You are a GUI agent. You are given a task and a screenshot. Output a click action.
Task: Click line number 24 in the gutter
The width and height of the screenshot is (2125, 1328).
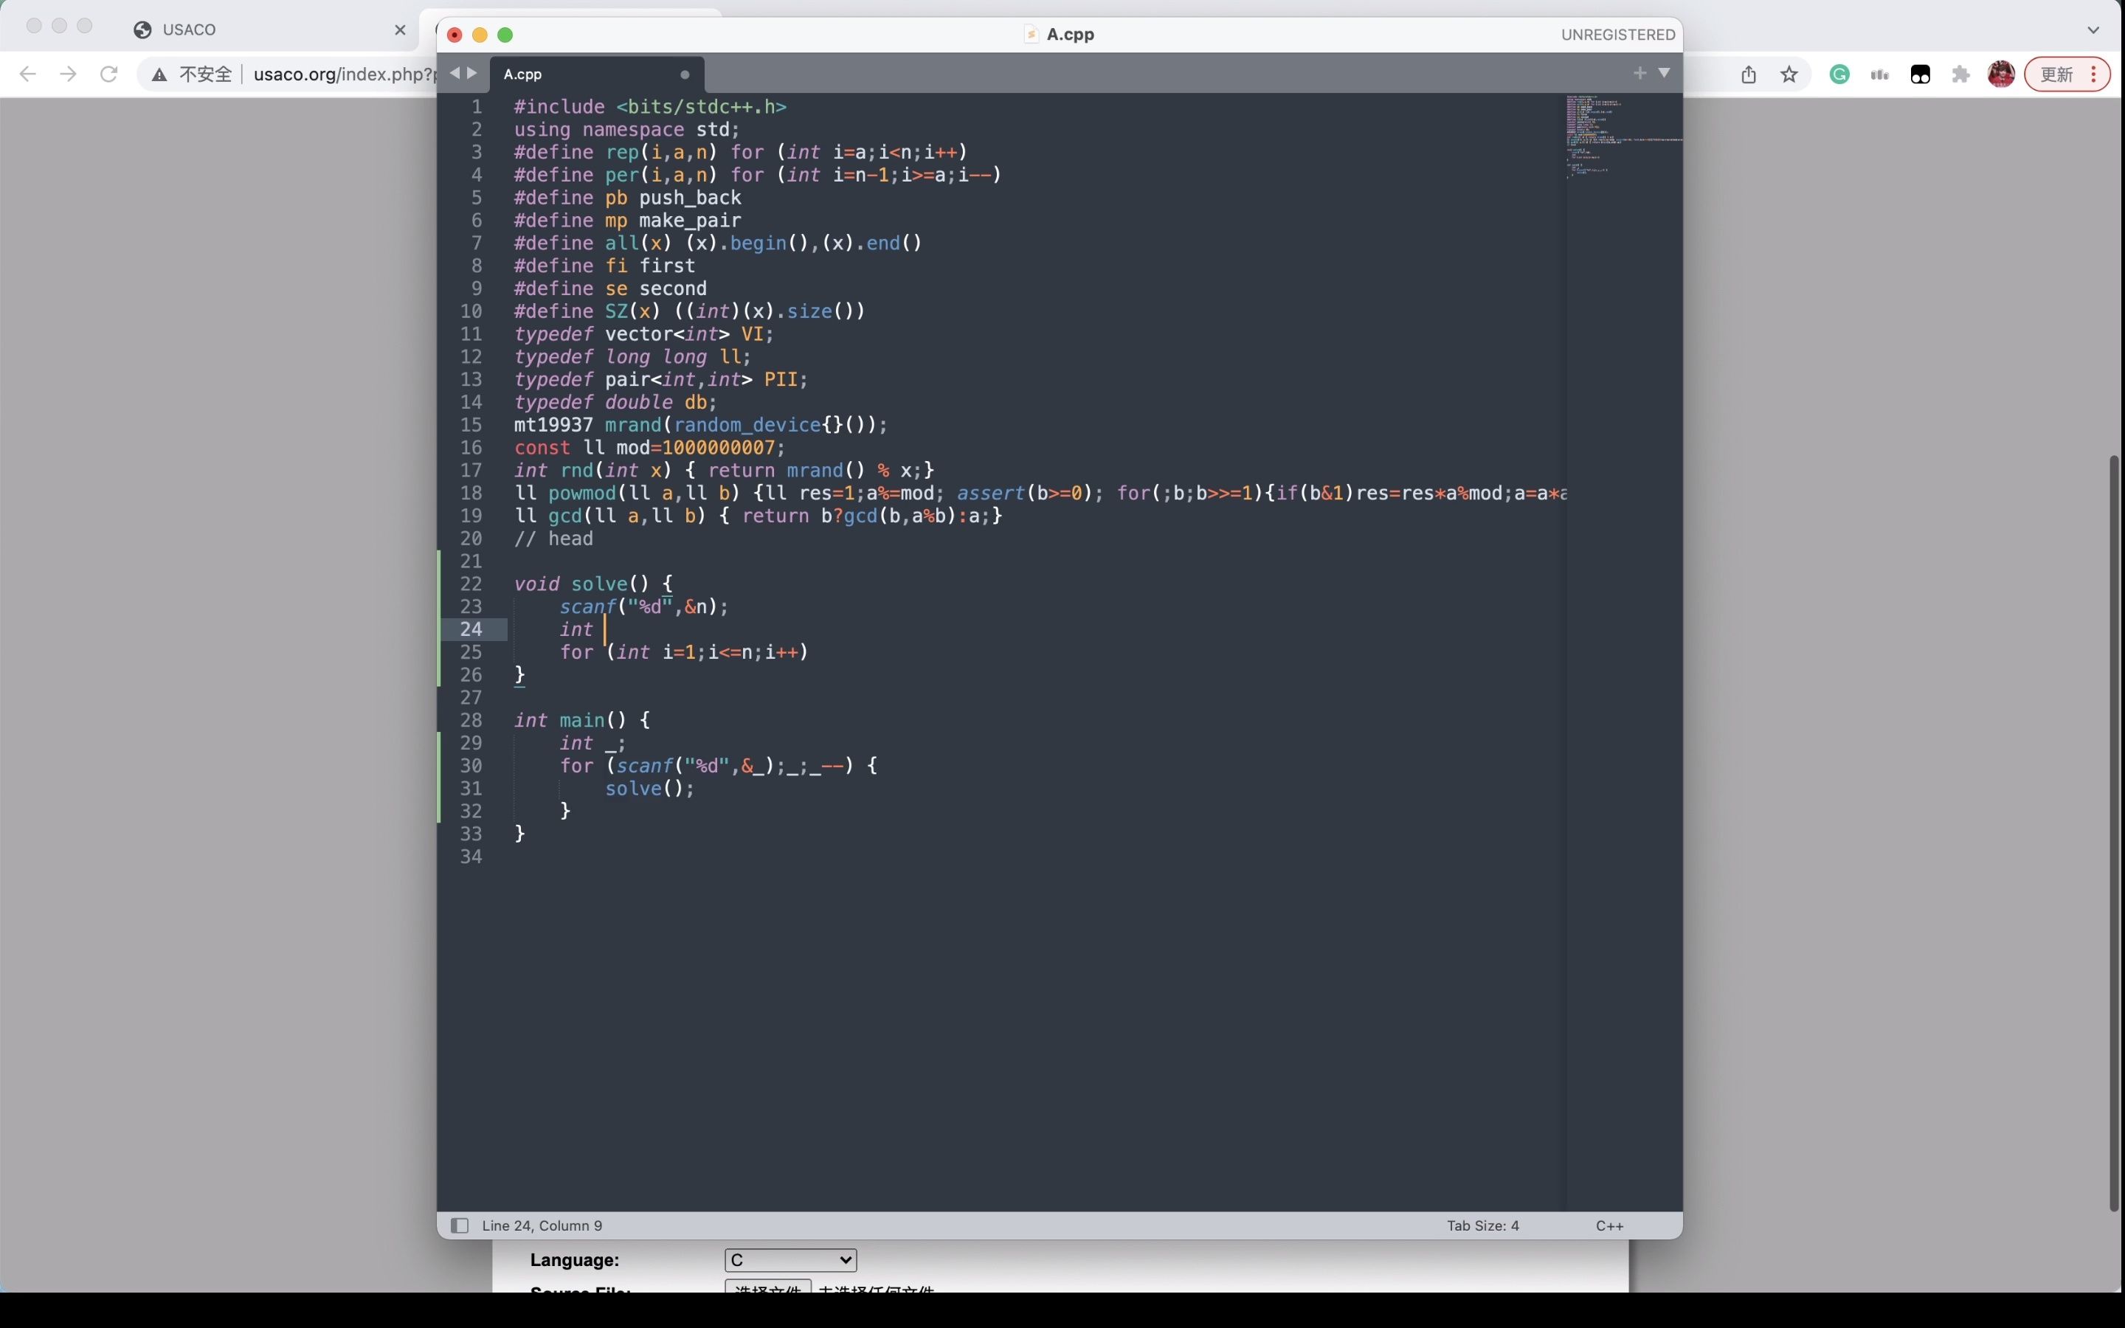(471, 629)
